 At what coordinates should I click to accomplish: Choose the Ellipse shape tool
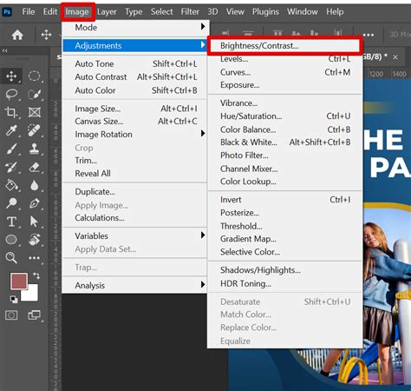[x=11, y=240]
